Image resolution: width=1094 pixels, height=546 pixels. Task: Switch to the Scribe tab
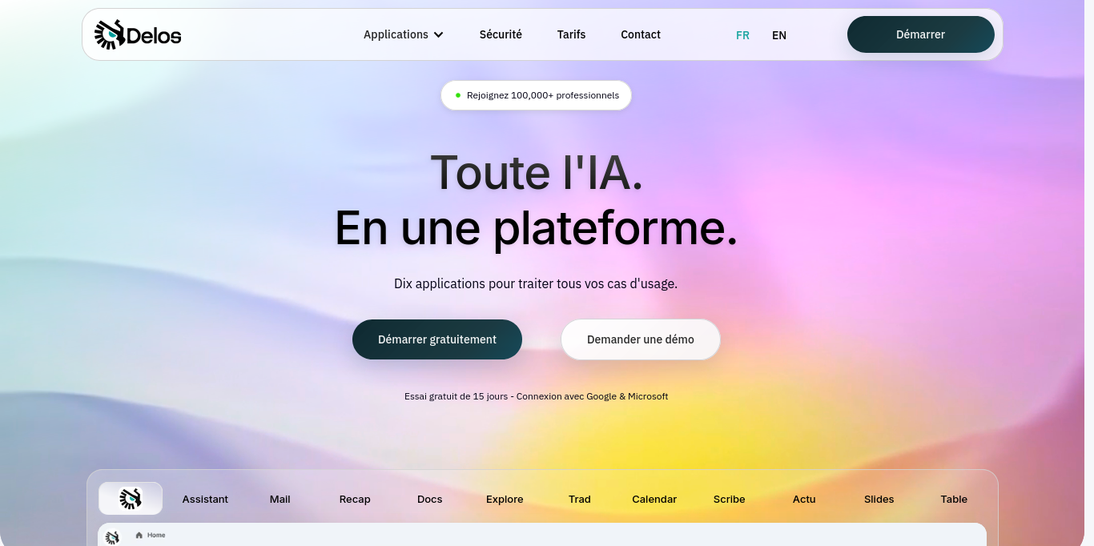(729, 499)
